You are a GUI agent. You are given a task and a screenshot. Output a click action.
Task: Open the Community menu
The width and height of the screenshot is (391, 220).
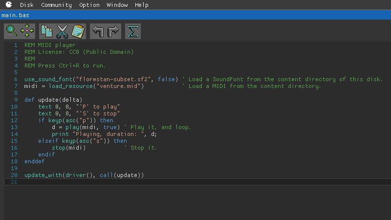coord(56,5)
